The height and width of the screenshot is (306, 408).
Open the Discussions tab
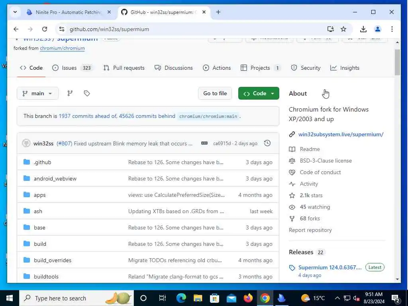[174, 68]
